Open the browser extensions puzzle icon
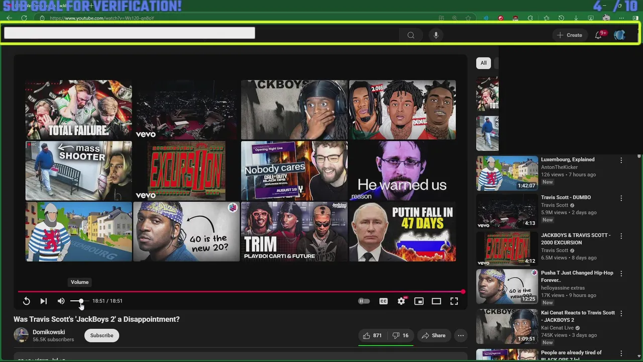This screenshot has width=643, height=362. point(530,18)
